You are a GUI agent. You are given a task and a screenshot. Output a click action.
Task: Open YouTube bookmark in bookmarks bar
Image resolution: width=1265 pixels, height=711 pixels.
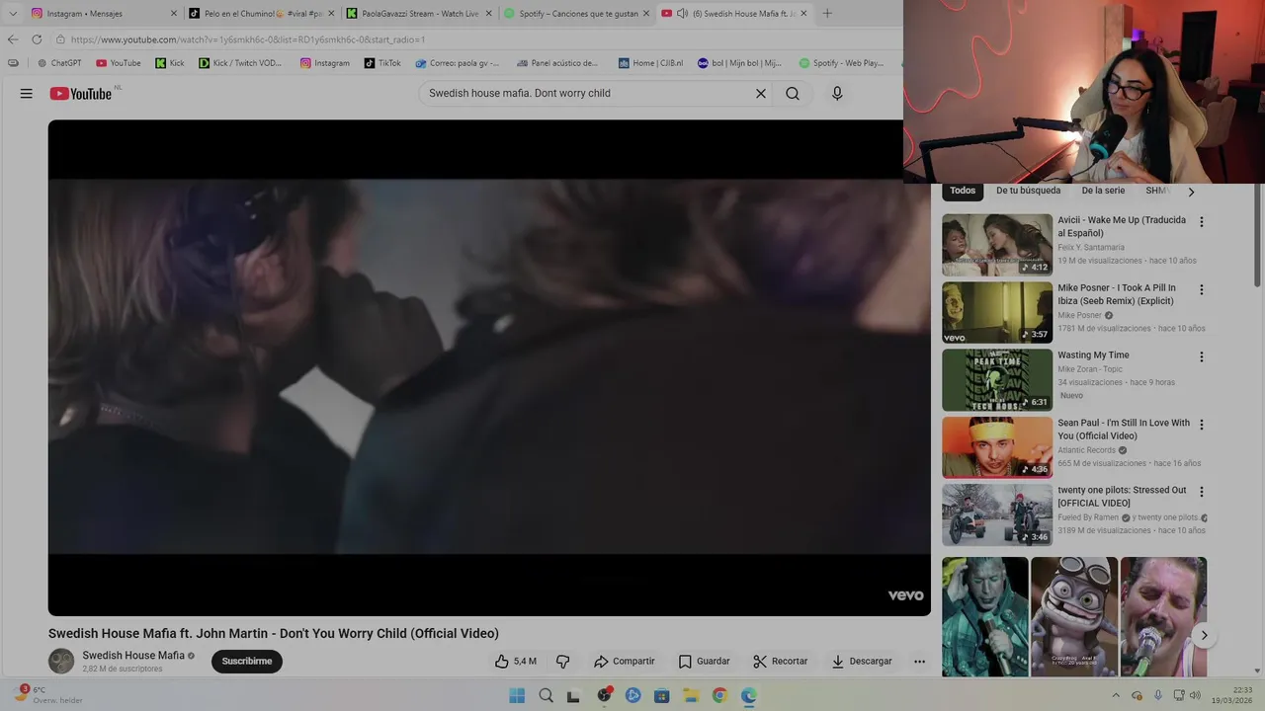pos(119,63)
